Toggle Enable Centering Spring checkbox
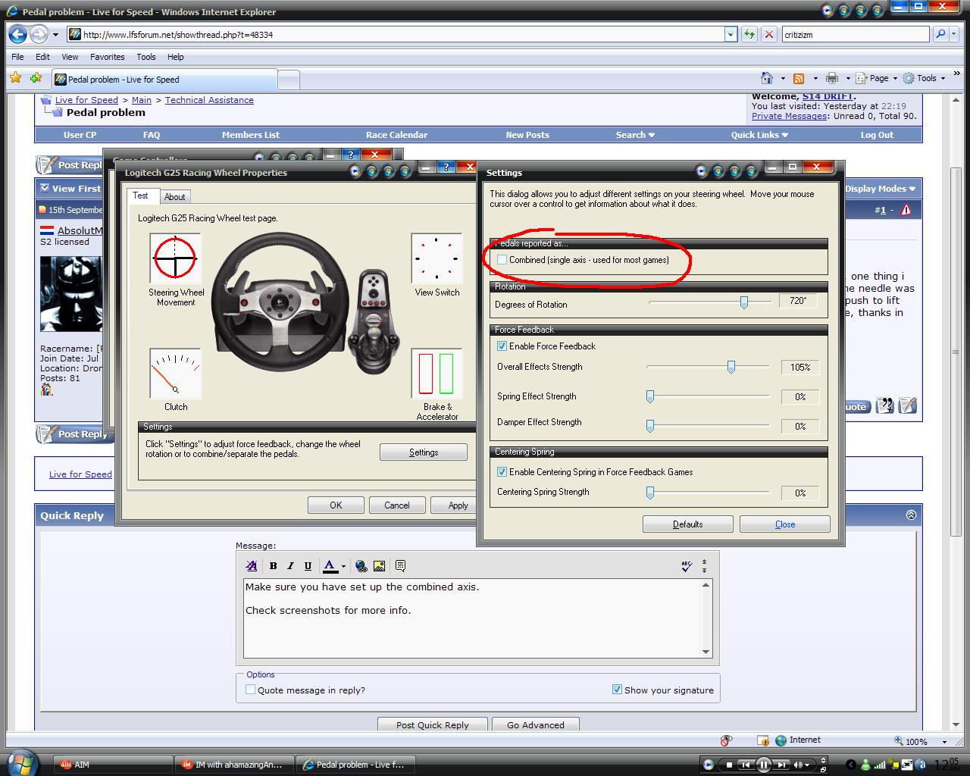The width and height of the screenshot is (970, 776). pyautogui.click(x=502, y=472)
